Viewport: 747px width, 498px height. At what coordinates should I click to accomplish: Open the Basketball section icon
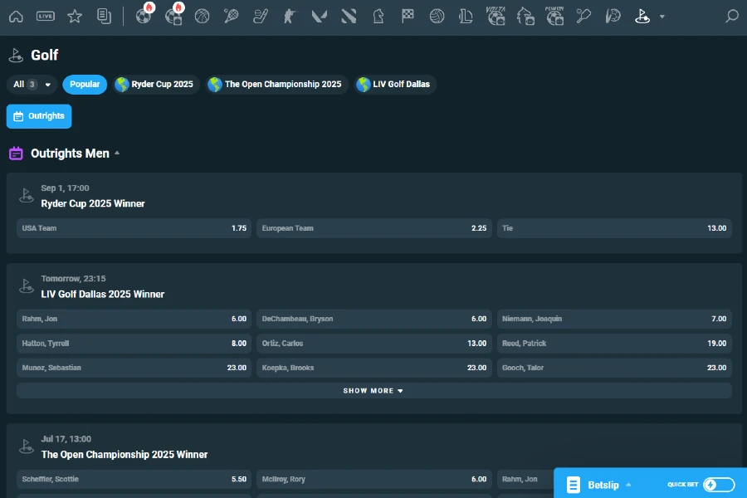(x=202, y=15)
